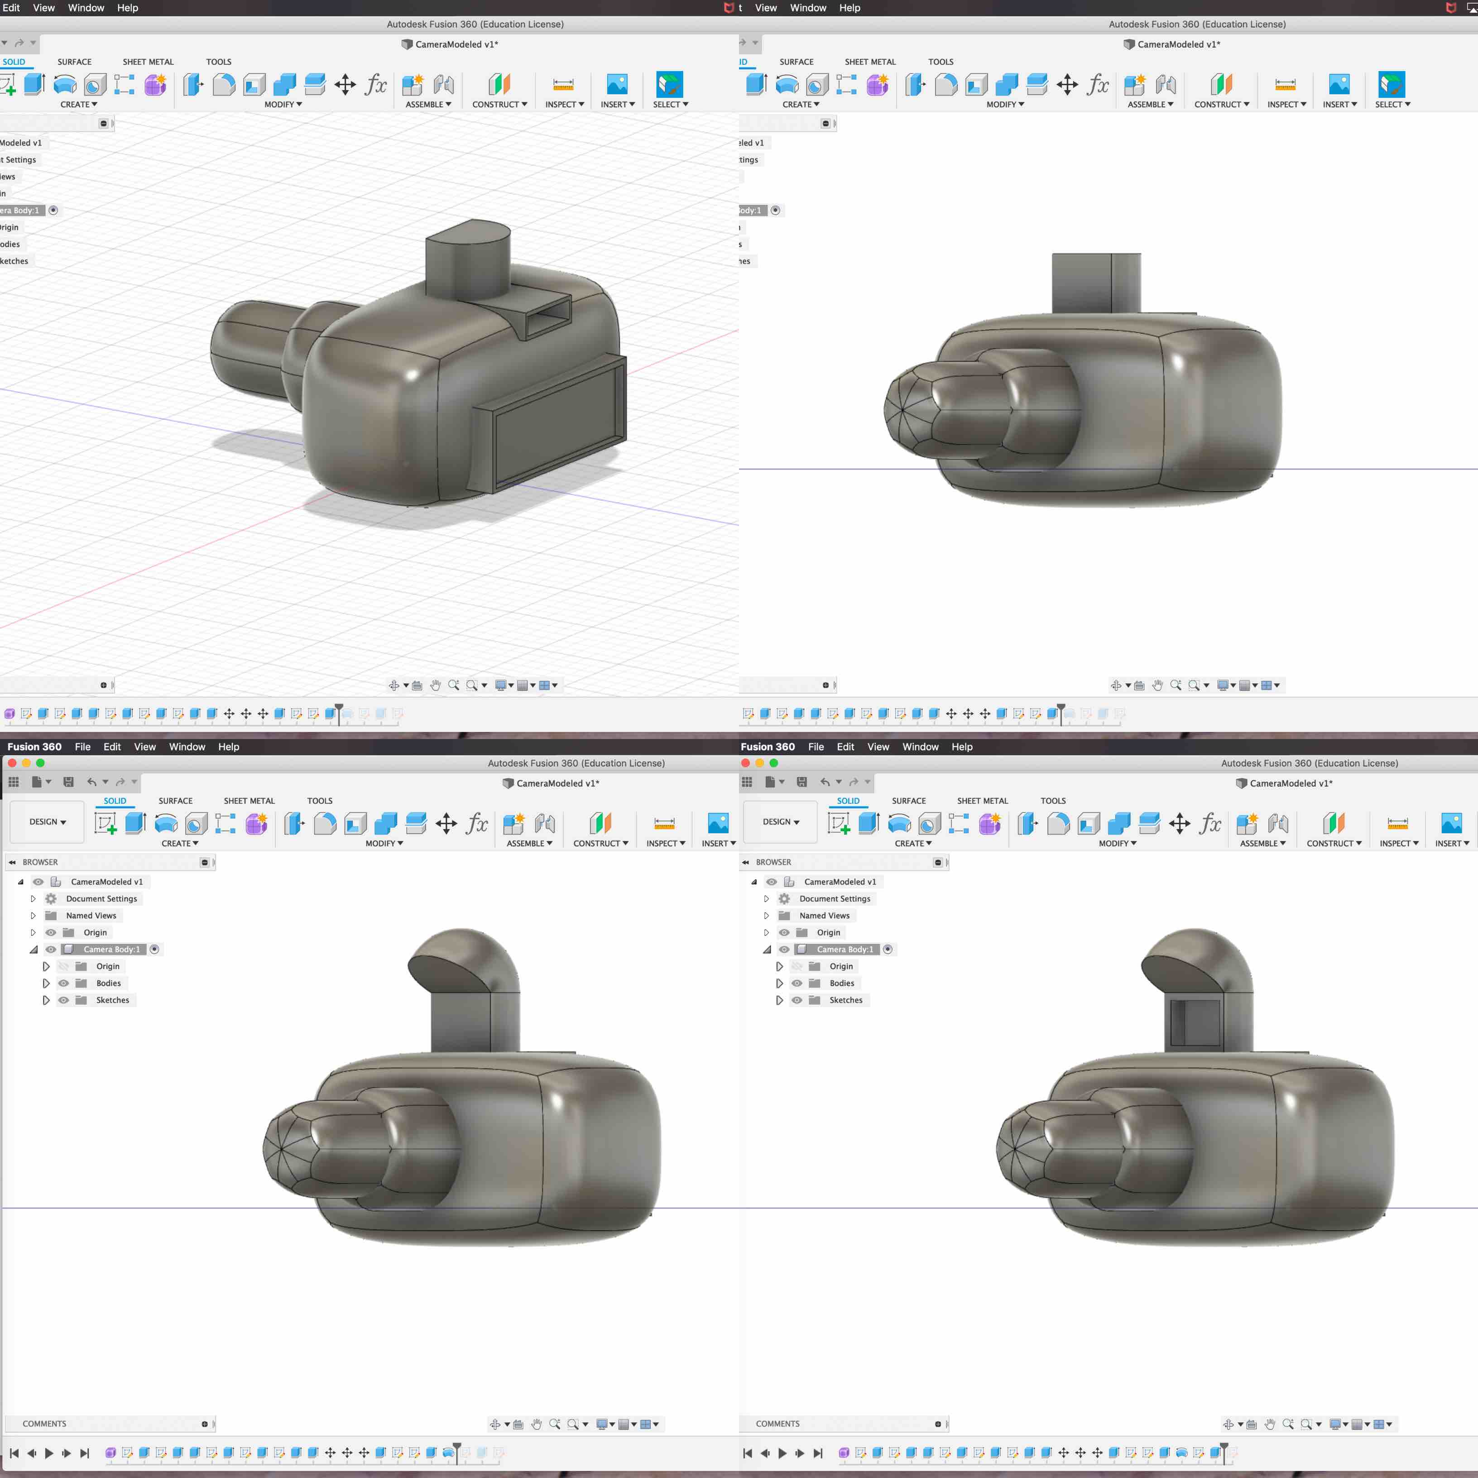This screenshot has width=1478, height=1478.
Task: Pick Revolve tool in lower-left window
Action: (x=166, y=823)
